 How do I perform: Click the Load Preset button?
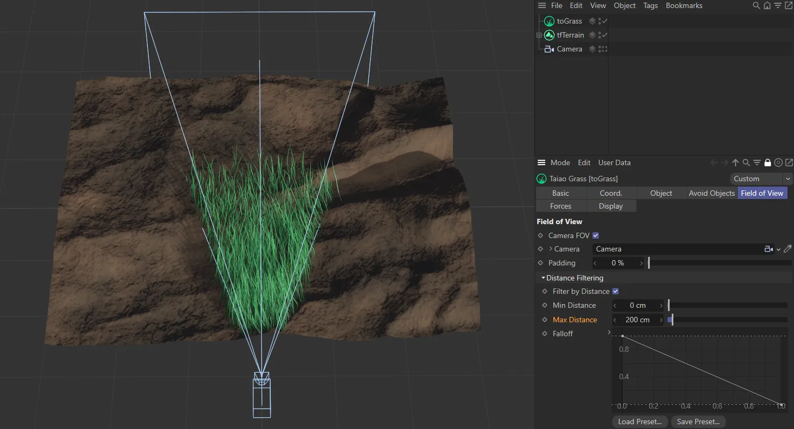point(640,421)
